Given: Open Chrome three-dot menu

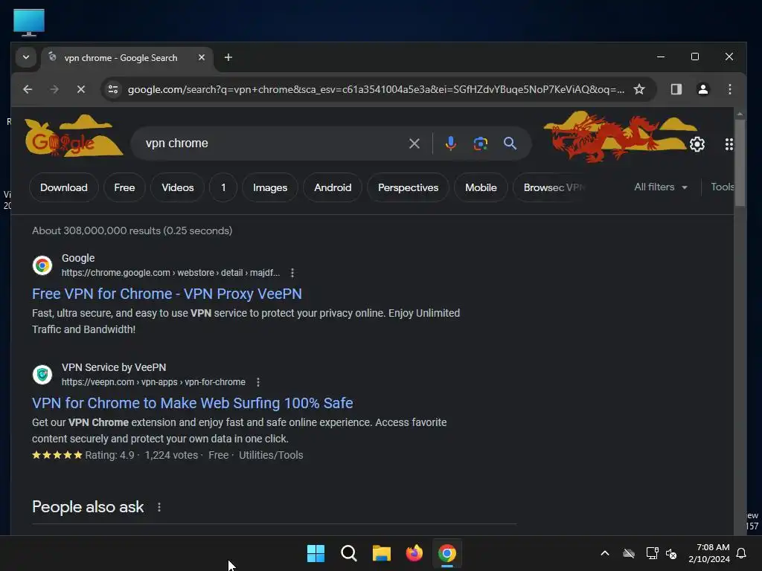Looking at the screenshot, I should pyautogui.click(x=729, y=89).
